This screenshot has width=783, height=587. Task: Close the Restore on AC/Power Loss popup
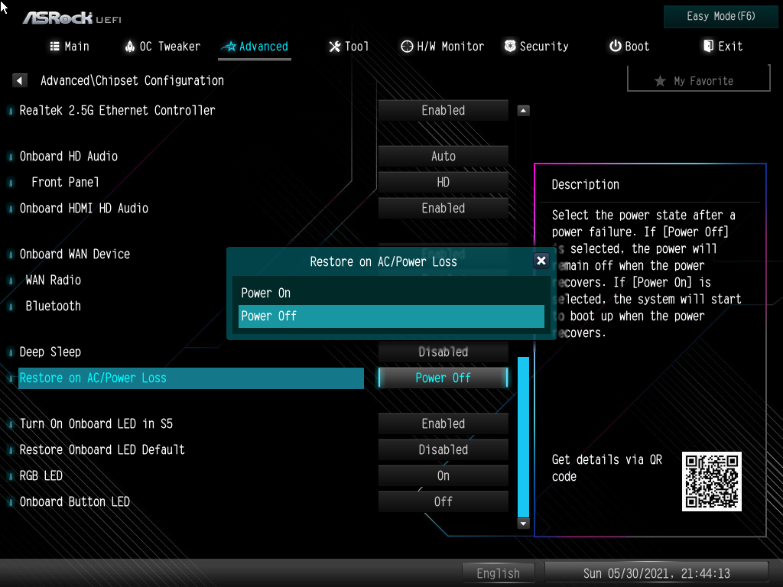click(x=541, y=261)
